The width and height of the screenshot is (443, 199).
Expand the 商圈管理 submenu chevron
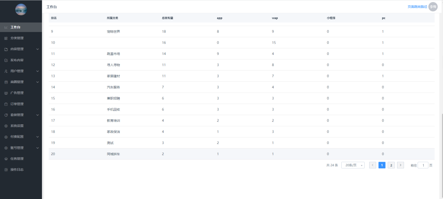pos(38,82)
